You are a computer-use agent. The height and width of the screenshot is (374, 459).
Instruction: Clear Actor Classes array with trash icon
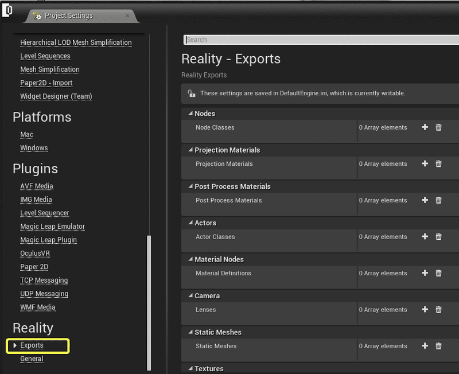[438, 236]
